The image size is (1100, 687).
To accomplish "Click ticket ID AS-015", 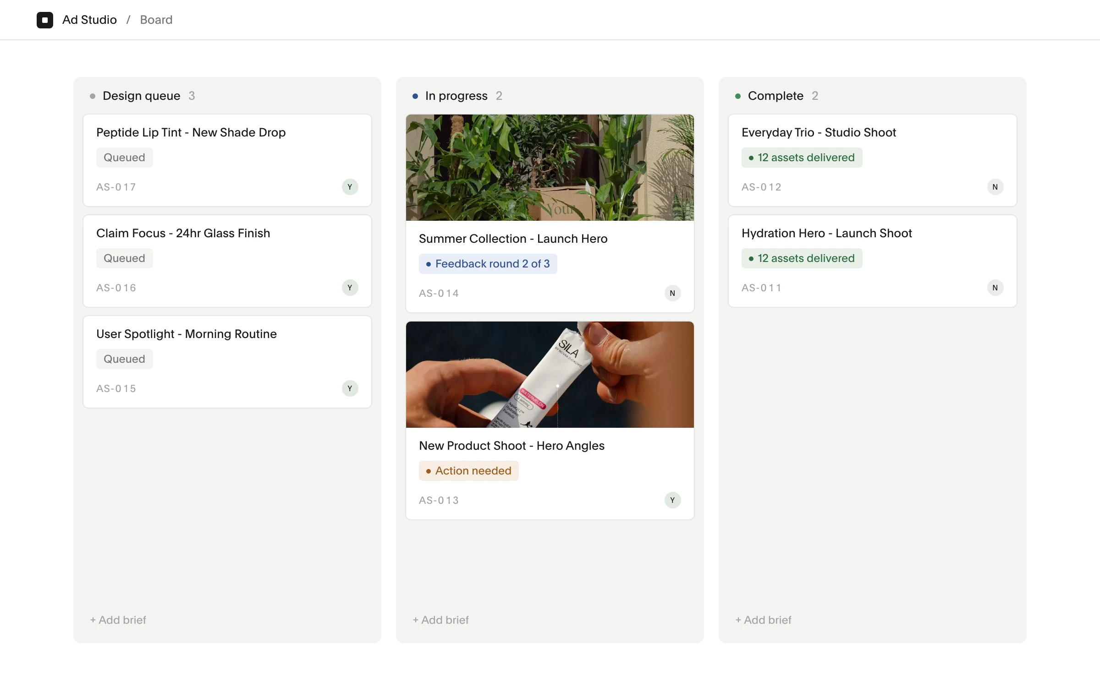I will pos(116,388).
